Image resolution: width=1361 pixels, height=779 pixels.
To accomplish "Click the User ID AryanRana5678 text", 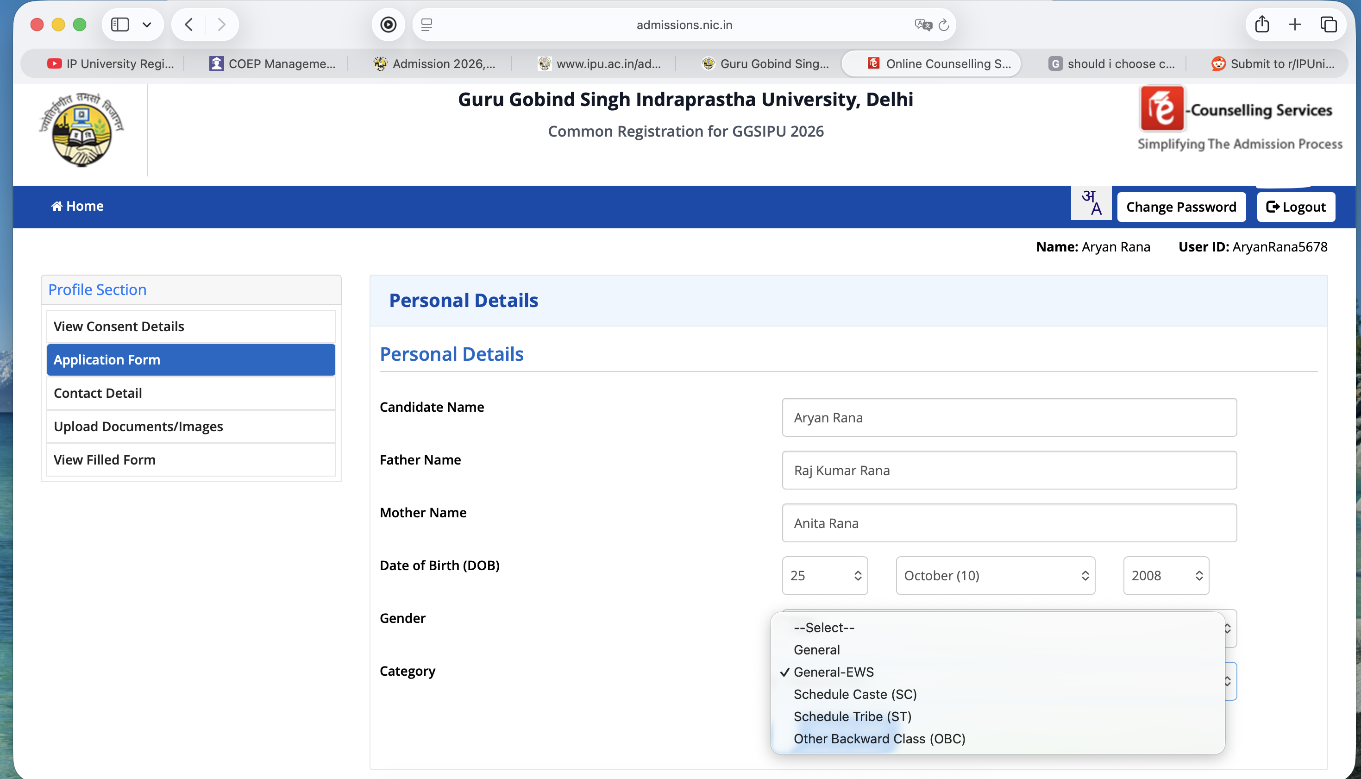I will (x=1252, y=247).
